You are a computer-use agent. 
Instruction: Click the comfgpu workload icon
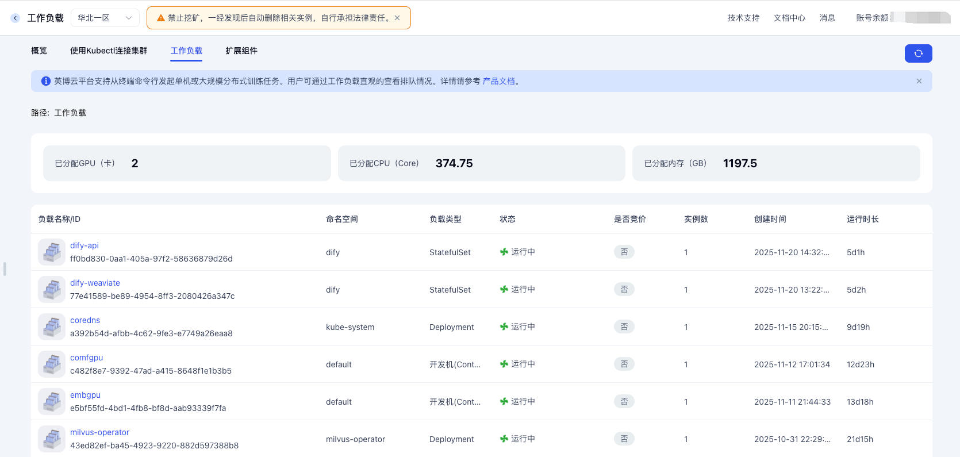(x=52, y=364)
